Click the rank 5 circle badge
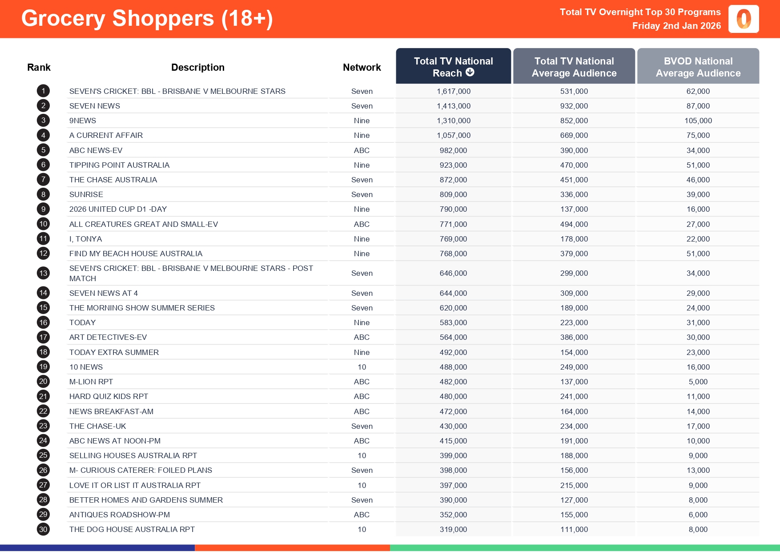 43,150
